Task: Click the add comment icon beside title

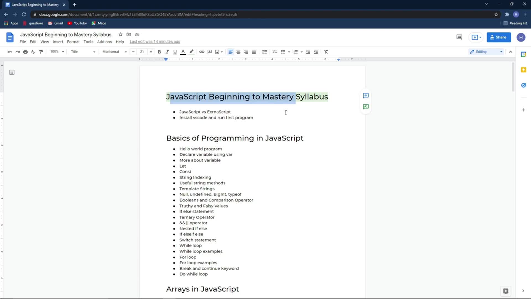Action: pos(366,96)
